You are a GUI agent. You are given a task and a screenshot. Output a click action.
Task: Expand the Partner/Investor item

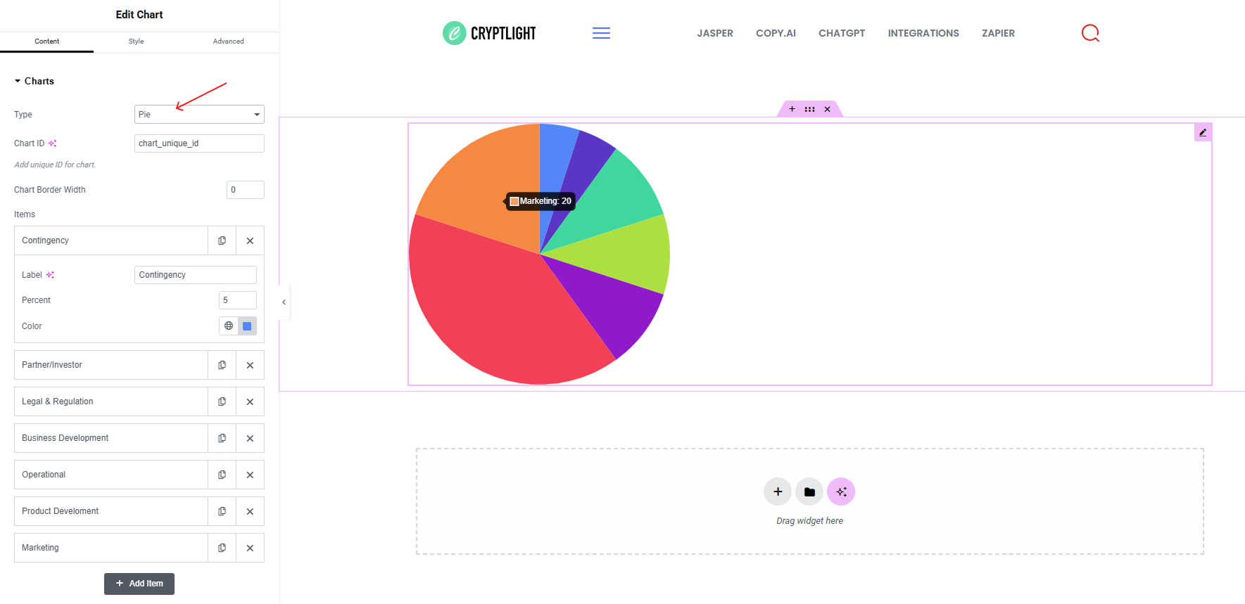pos(111,365)
